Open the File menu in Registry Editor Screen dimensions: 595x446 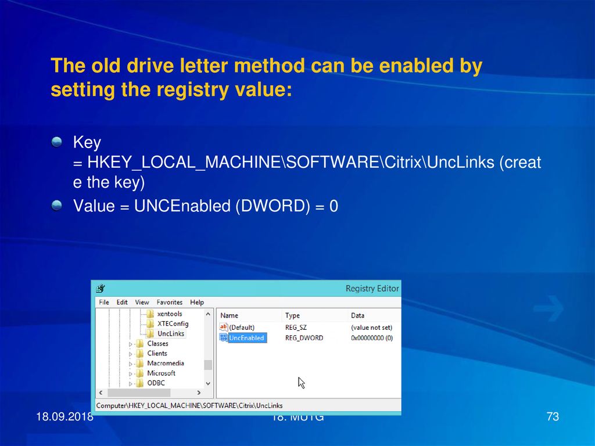coord(103,302)
